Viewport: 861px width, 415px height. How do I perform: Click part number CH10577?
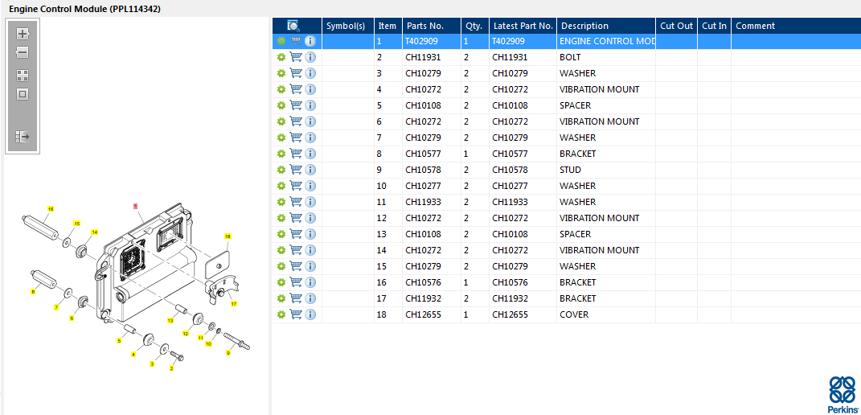pyautogui.click(x=423, y=154)
